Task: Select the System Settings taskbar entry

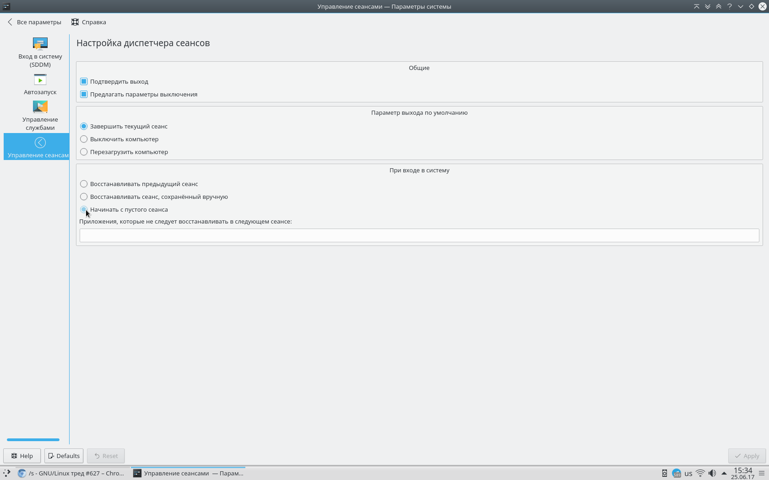Action: point(188,473)
